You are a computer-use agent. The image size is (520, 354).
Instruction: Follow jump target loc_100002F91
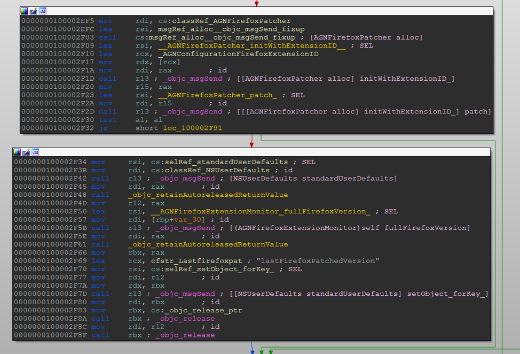point(192,128)
